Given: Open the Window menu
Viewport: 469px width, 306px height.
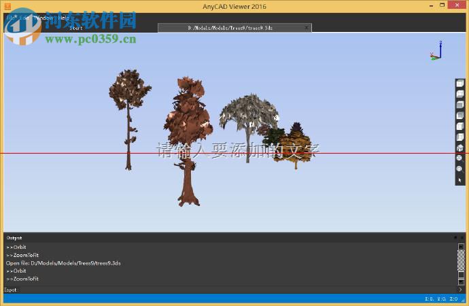Looking at the screenshot, I should point(44,18).
